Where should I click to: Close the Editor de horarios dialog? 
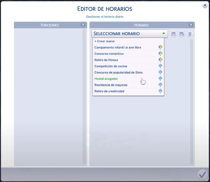pyautogui.click(x=205, y=5)
